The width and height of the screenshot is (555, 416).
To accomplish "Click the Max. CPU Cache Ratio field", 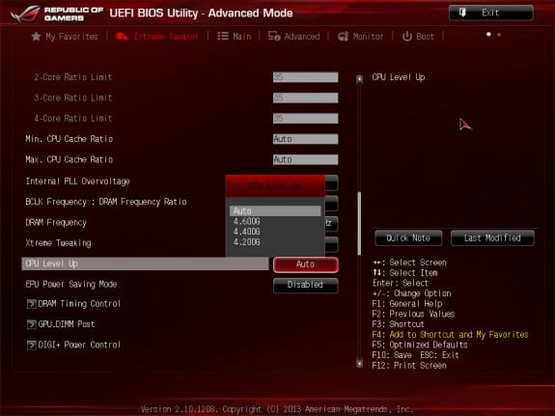I will (x=305, y=159).
